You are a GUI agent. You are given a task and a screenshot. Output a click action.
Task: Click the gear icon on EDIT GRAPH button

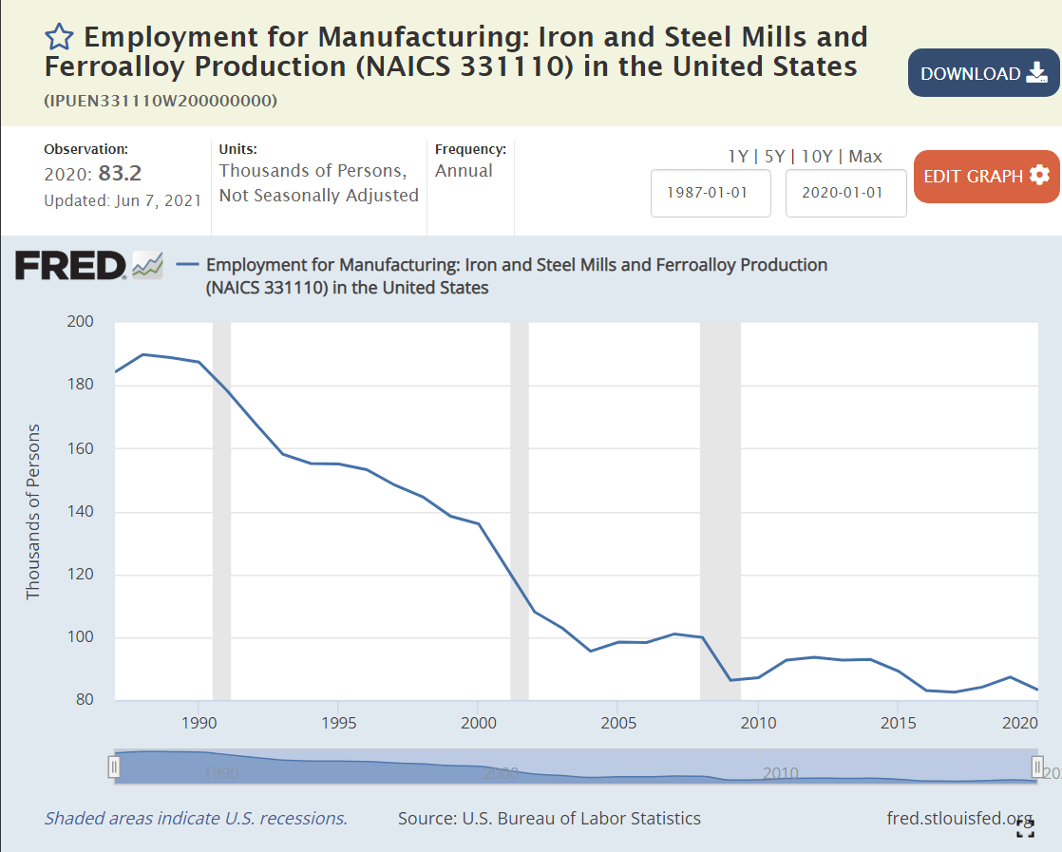[x=1041, y=177]
